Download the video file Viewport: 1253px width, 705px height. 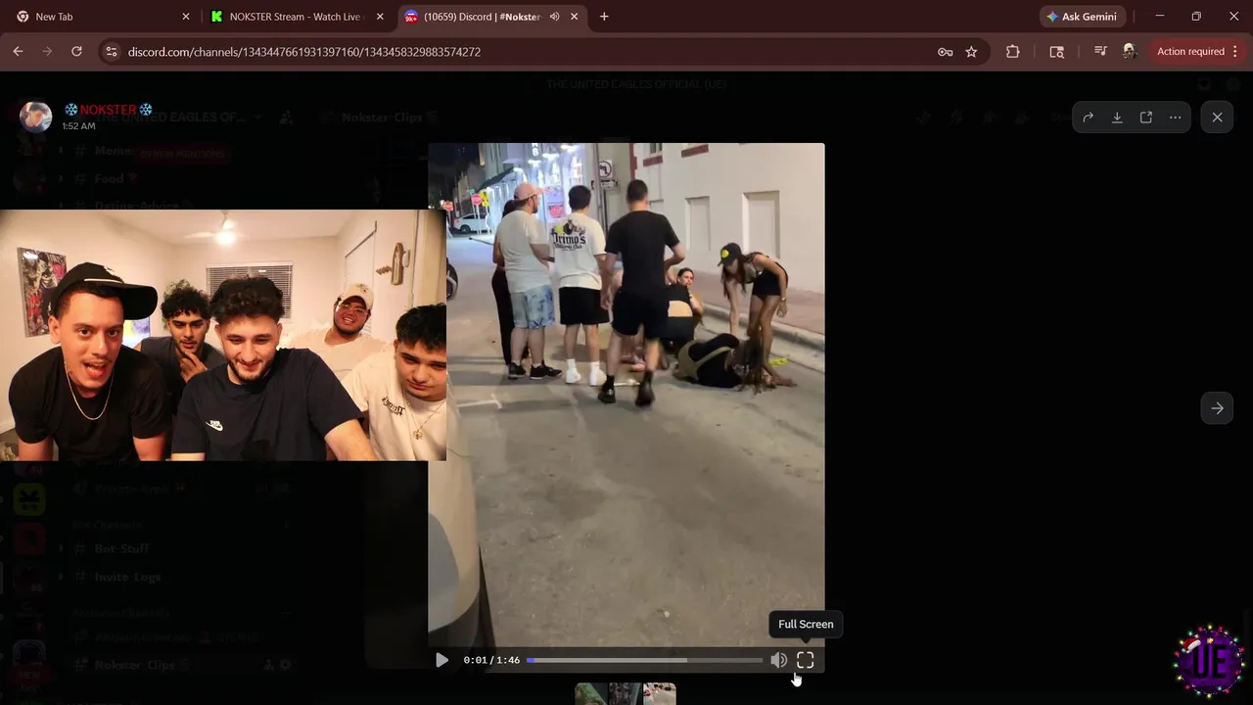click(x=1117, y=117)
